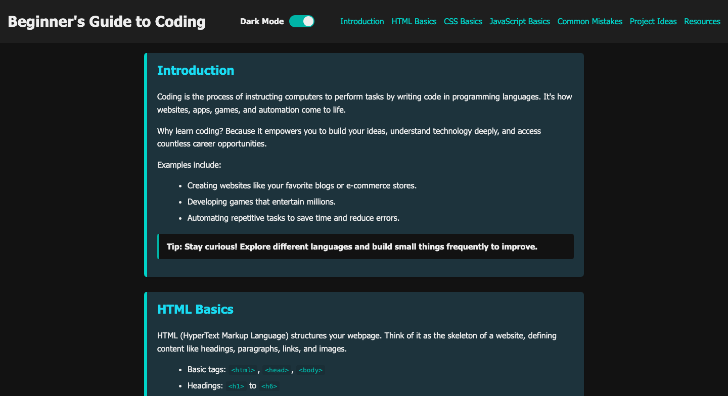728x396 pixels.
Task: Toggle the Dark Mode switch off
Action: coord(301,21)
